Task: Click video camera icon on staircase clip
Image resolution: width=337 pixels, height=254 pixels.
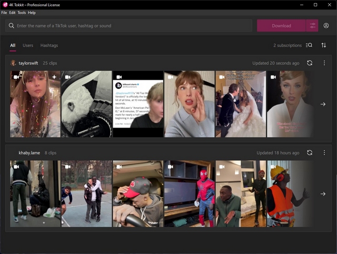Action: point(68,77)
